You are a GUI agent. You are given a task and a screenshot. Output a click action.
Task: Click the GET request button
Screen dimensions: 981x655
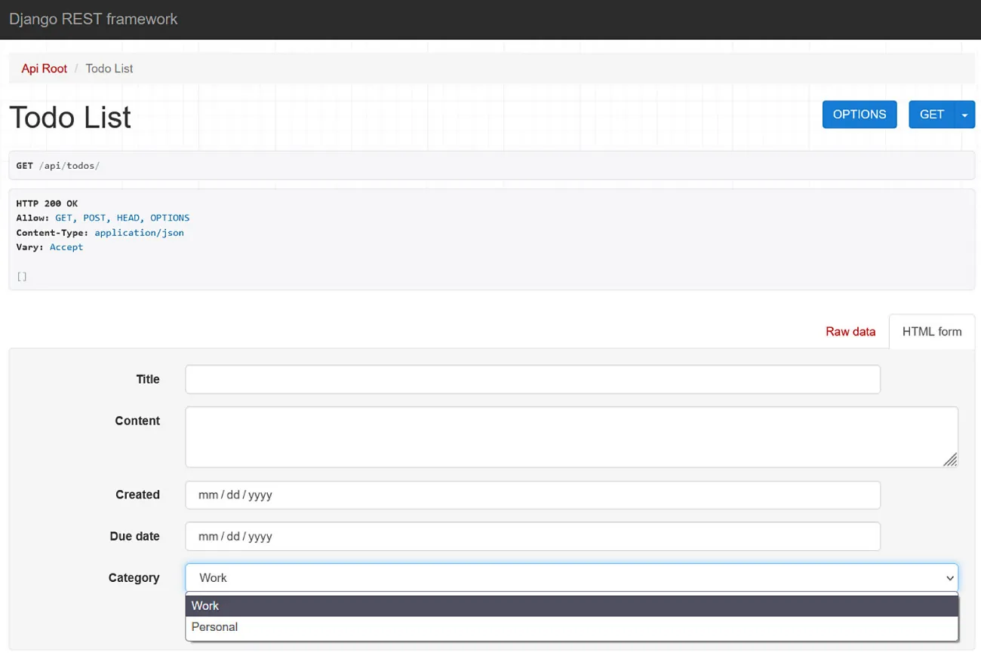click(x=931, y=114)
